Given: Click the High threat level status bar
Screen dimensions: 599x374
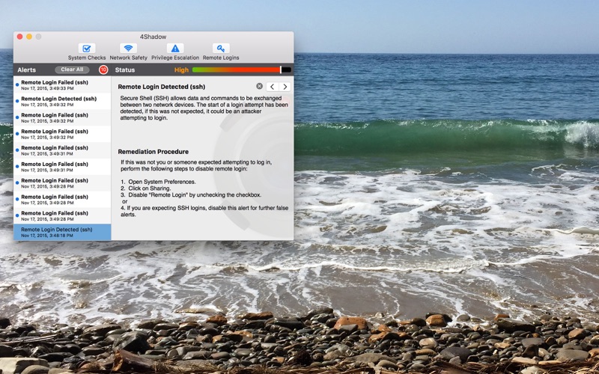Looking at the screenshot, I should 242,70.
